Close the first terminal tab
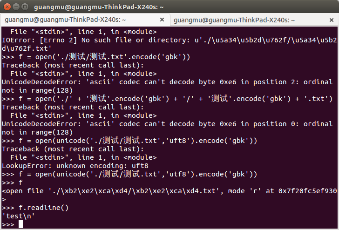339x230 pixels. point(162,20)
